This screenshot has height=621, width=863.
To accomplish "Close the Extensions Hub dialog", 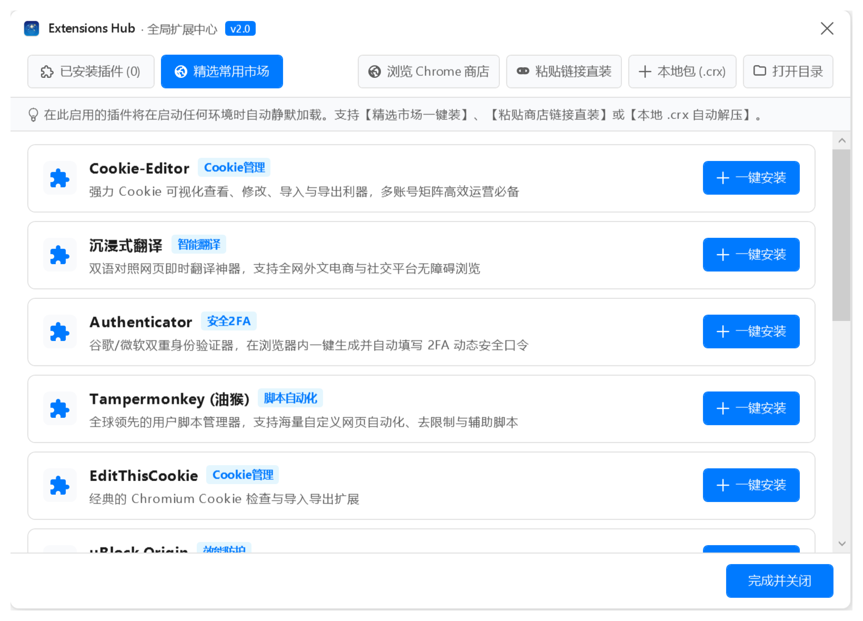I will [827, 28].
